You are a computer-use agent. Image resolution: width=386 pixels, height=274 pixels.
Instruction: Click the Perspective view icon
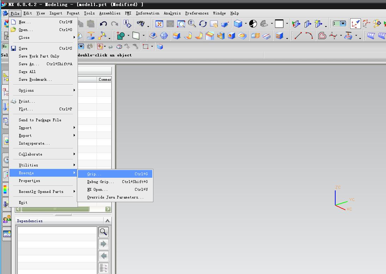click(225, 24)
